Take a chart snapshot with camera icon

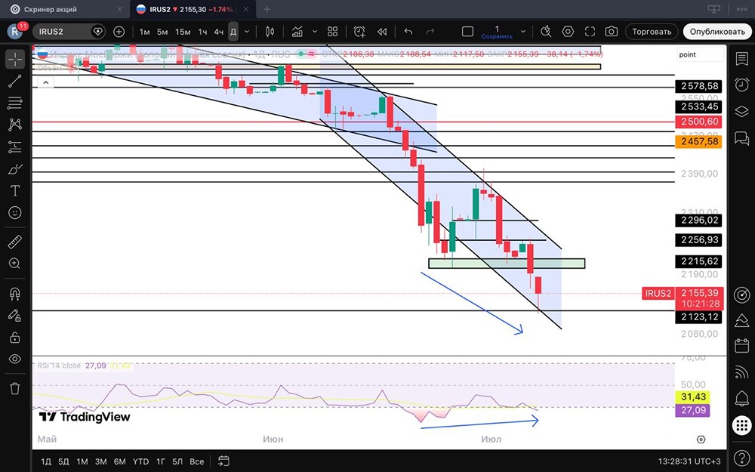tap(611, 32)
